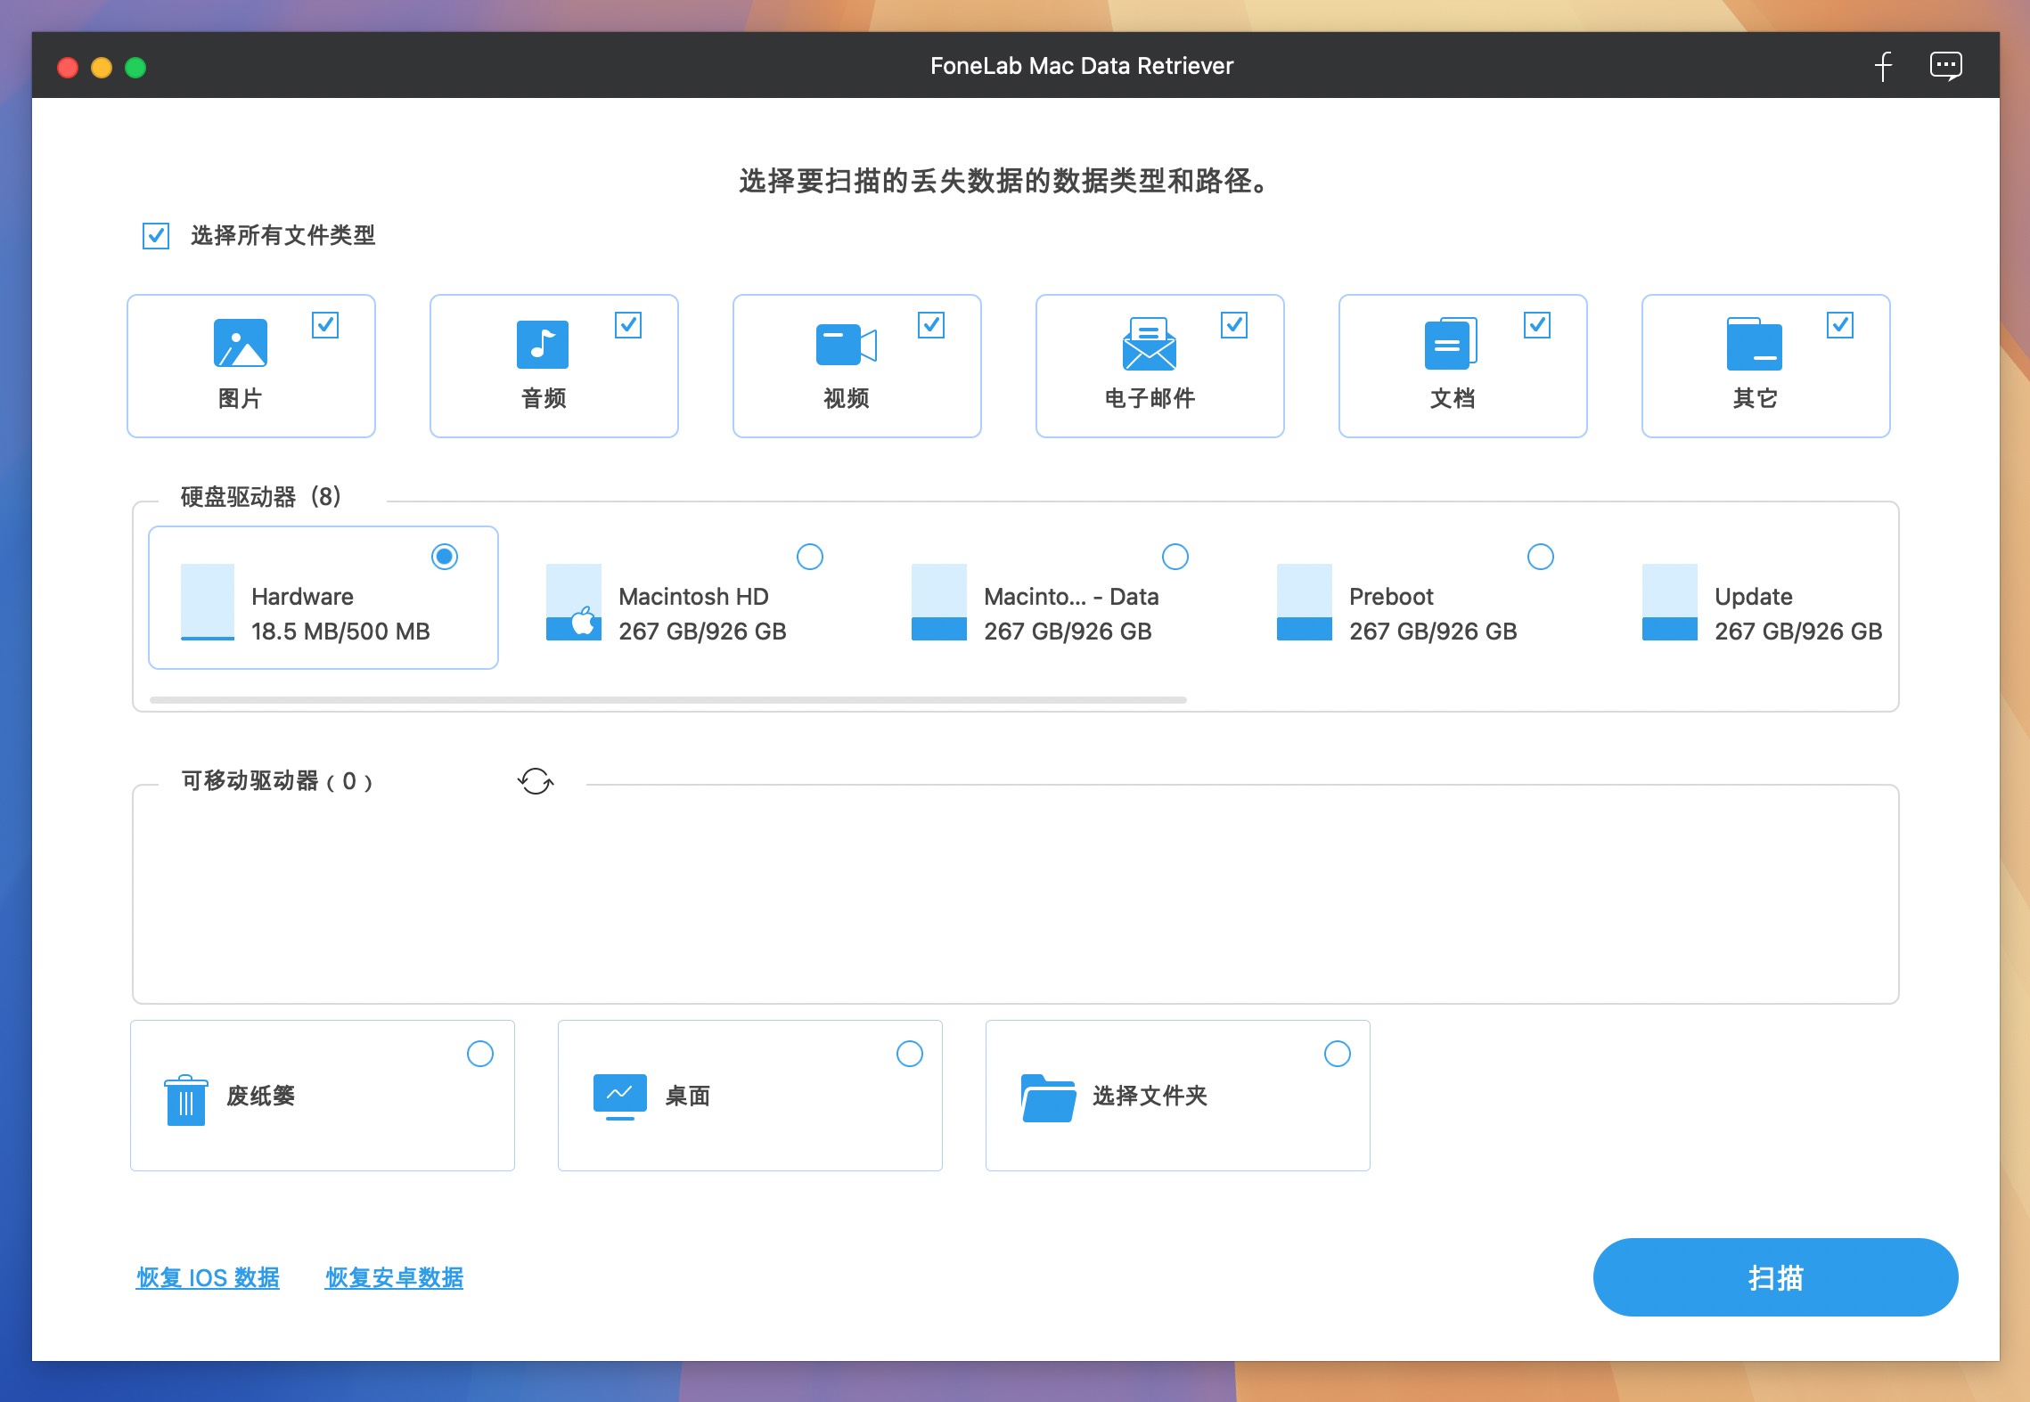Viewport: 2030px width, 1402px height.
Task: Uncheck the 文档 (Document) checkbox
Action: (x=1537, y=325)
